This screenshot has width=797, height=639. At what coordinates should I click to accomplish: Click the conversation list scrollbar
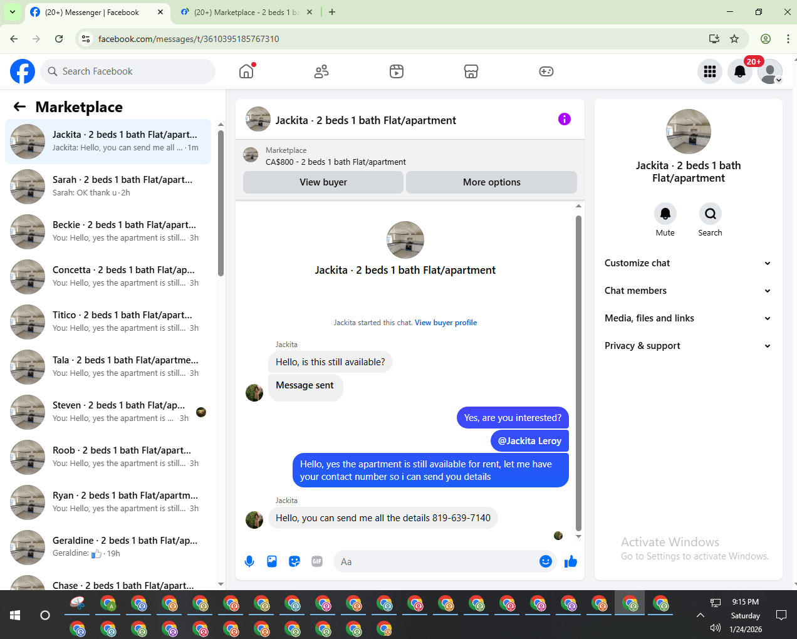tap(221, 203)
